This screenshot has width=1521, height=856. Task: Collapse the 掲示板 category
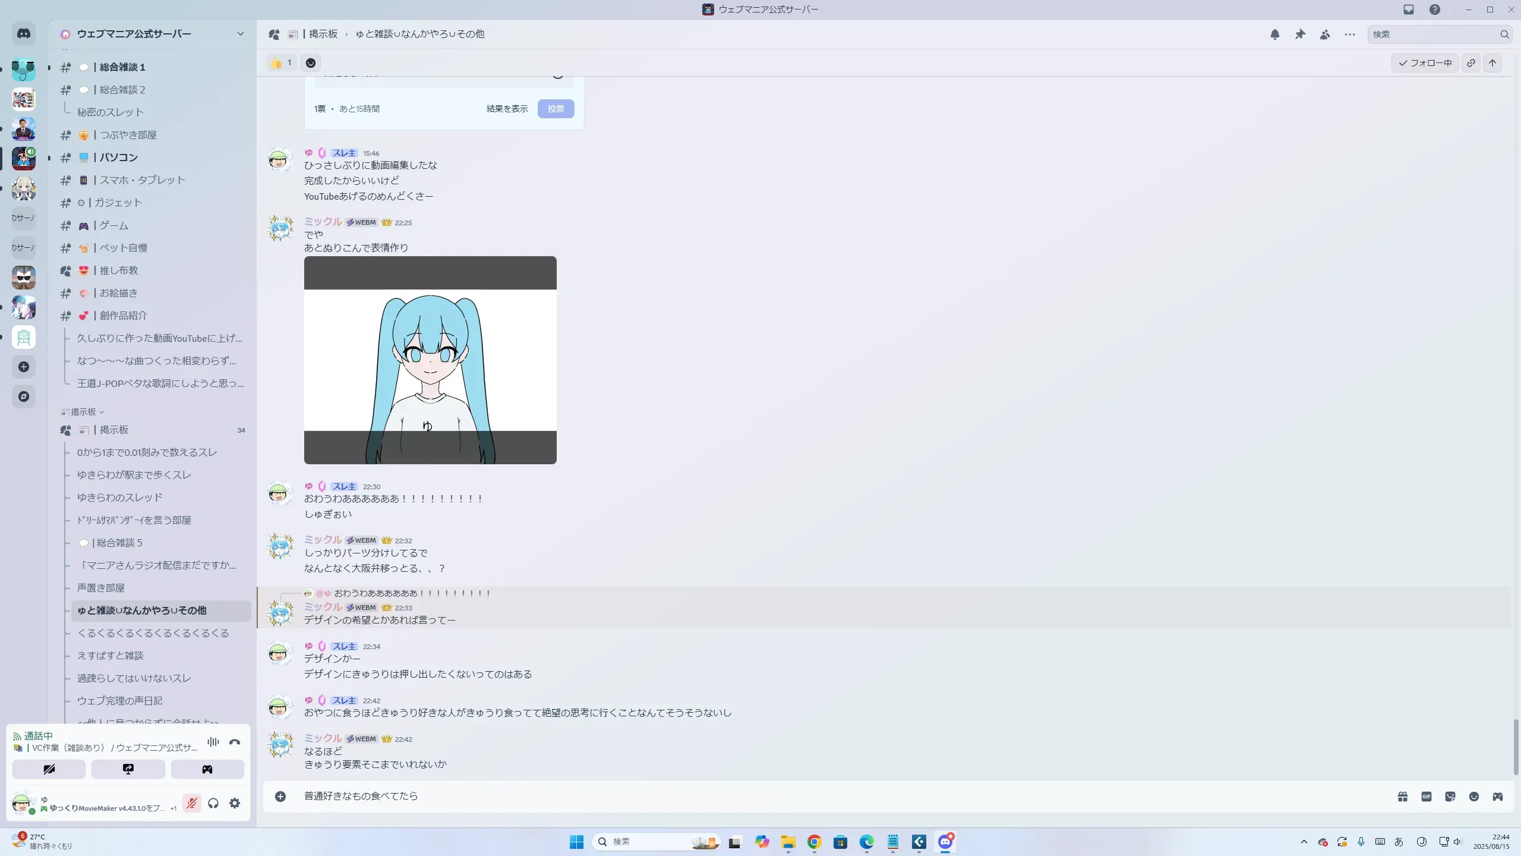83,412
